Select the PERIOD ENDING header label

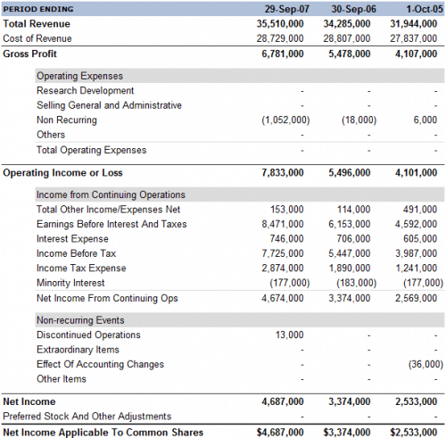click(38, 9)
